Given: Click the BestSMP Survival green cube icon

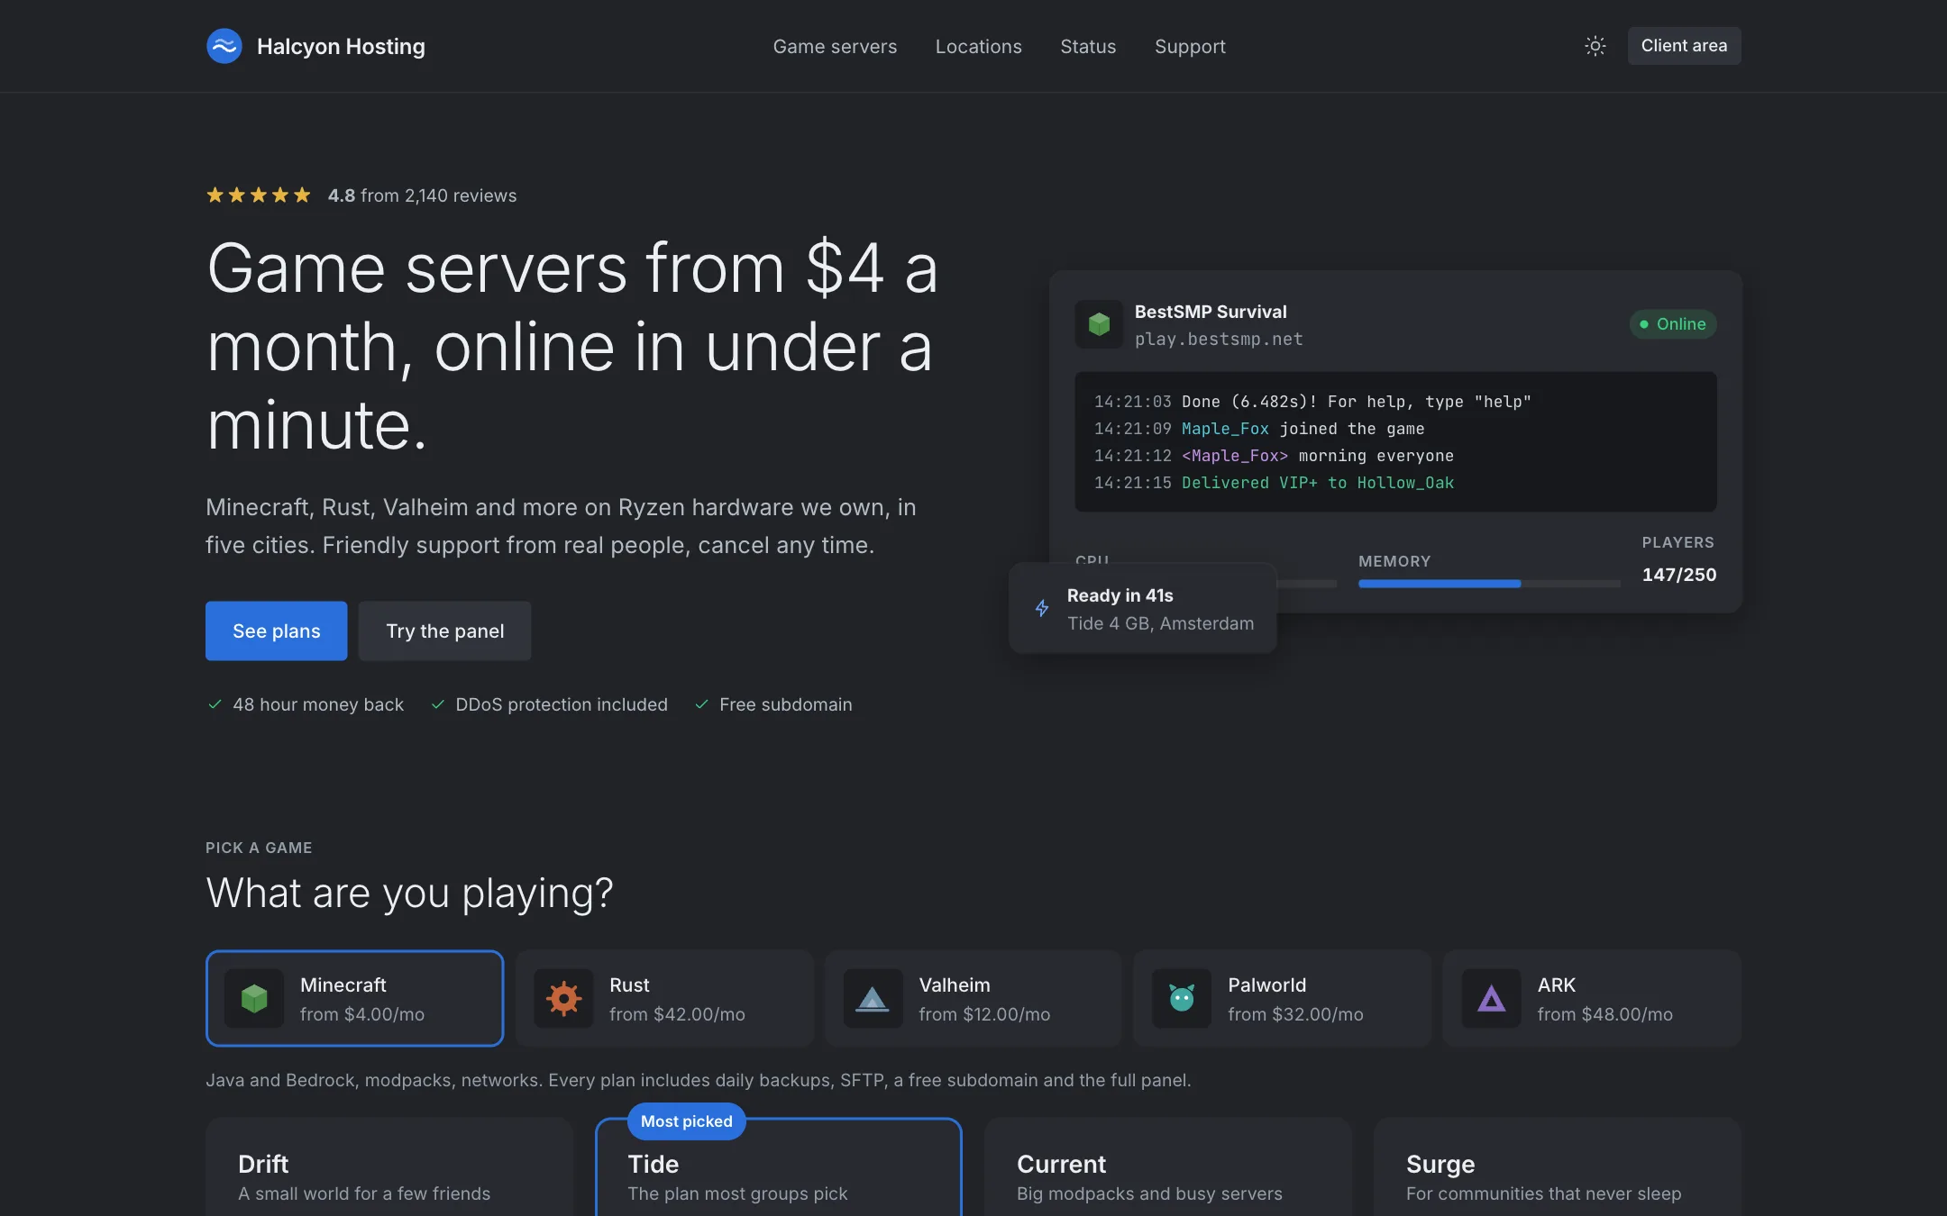Looking at the screenshot, I should pyautogui.click(x=1099, y=324).
